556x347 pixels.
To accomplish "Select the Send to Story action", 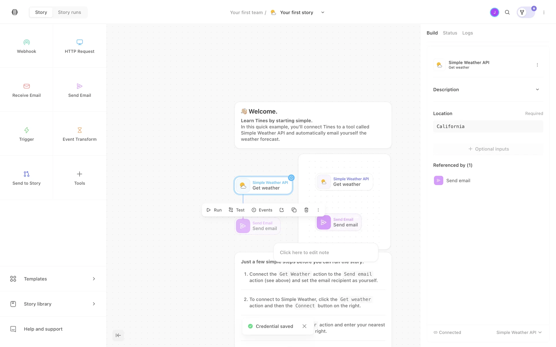I will tap(26, 178).
